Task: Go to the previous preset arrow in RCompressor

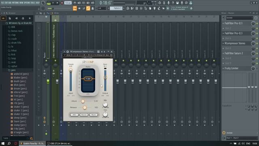Action: point(102,52)
